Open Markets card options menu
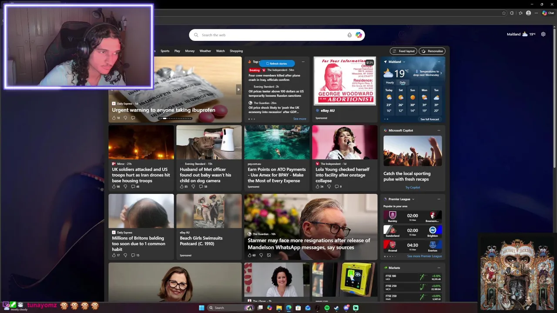 439,268
